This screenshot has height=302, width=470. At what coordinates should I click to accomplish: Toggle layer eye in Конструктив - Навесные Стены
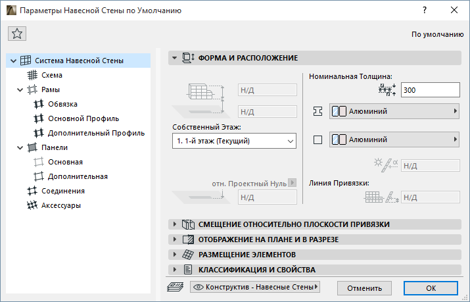(x=199, y=287)
